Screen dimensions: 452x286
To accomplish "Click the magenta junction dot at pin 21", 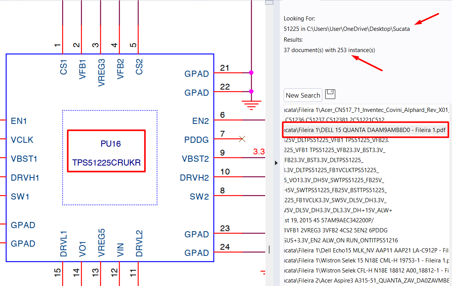I will [x=251, y=73].
